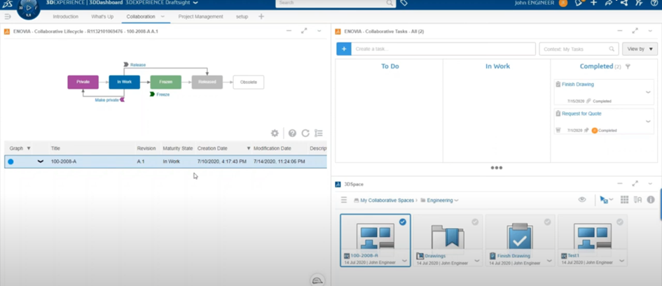The width and height of the screenshot is (662, 286).
Task: Refresh the lifecycle widget
Action: tap(305, 133)
